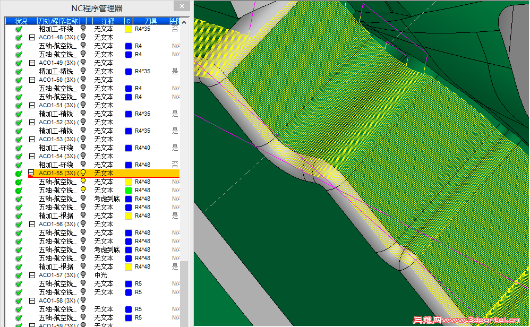This screenshot has height=327, width=530.
Task: Click the light bulb on AC01-54 row
Action: [83, 156]
